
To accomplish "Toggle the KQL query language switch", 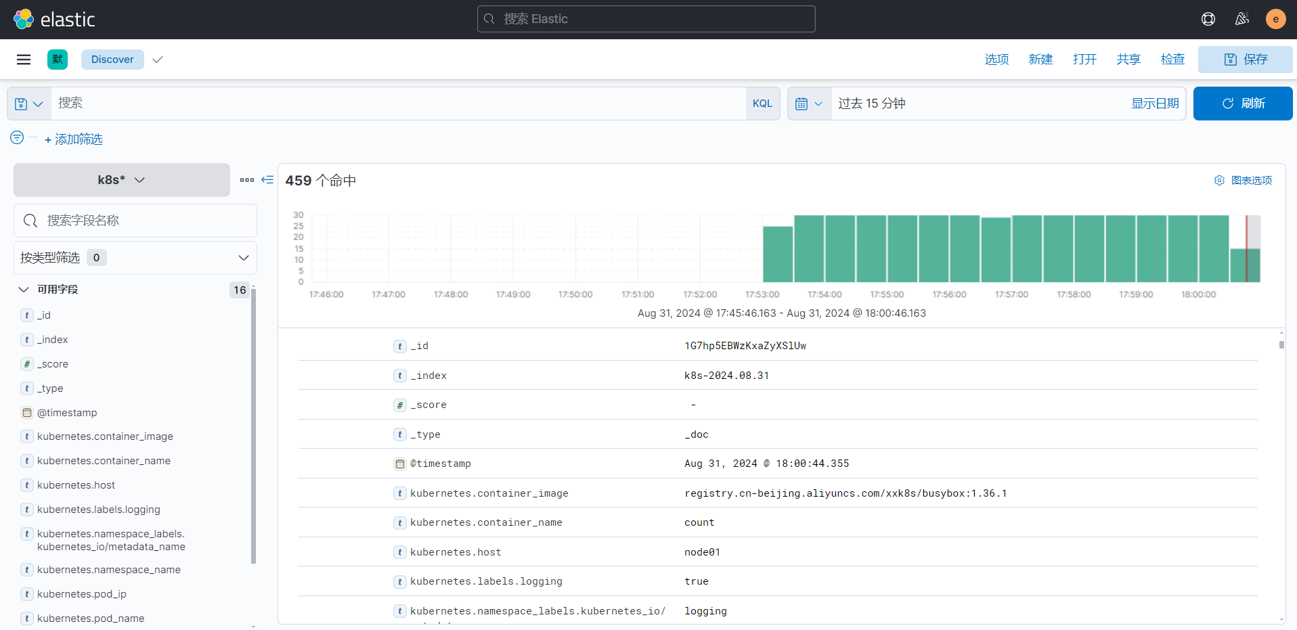I will click(763, 104).
